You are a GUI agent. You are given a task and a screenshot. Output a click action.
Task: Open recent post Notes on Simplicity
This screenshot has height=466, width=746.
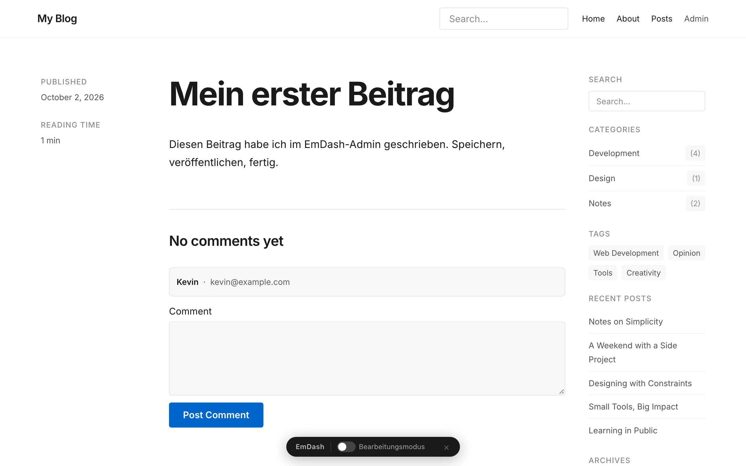(x=625, y=322)
